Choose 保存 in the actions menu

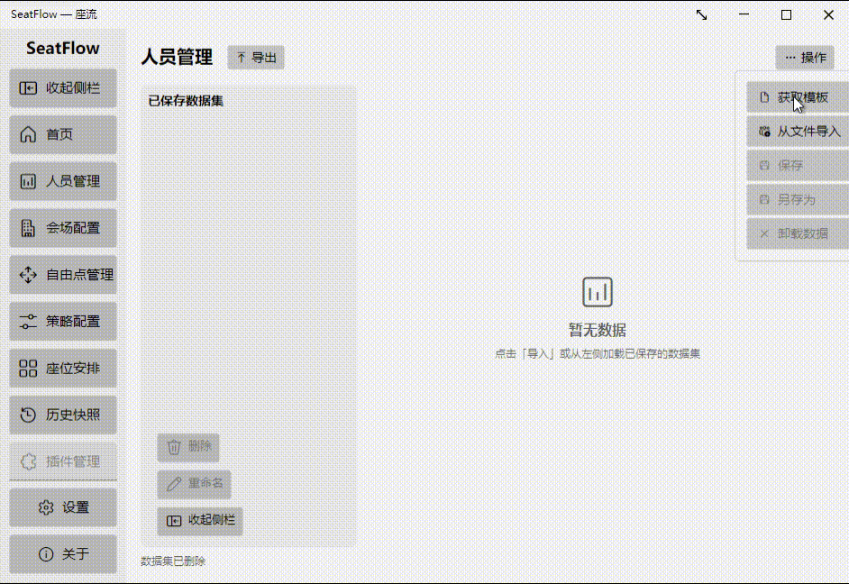(798, 166)
